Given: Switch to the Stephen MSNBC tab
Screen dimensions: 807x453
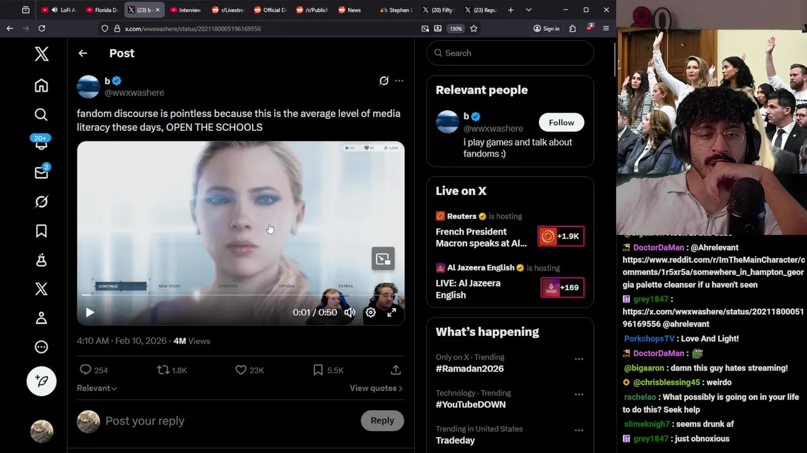Looking at the screenshot, I should pyautogui.click(x=397, y=10).
